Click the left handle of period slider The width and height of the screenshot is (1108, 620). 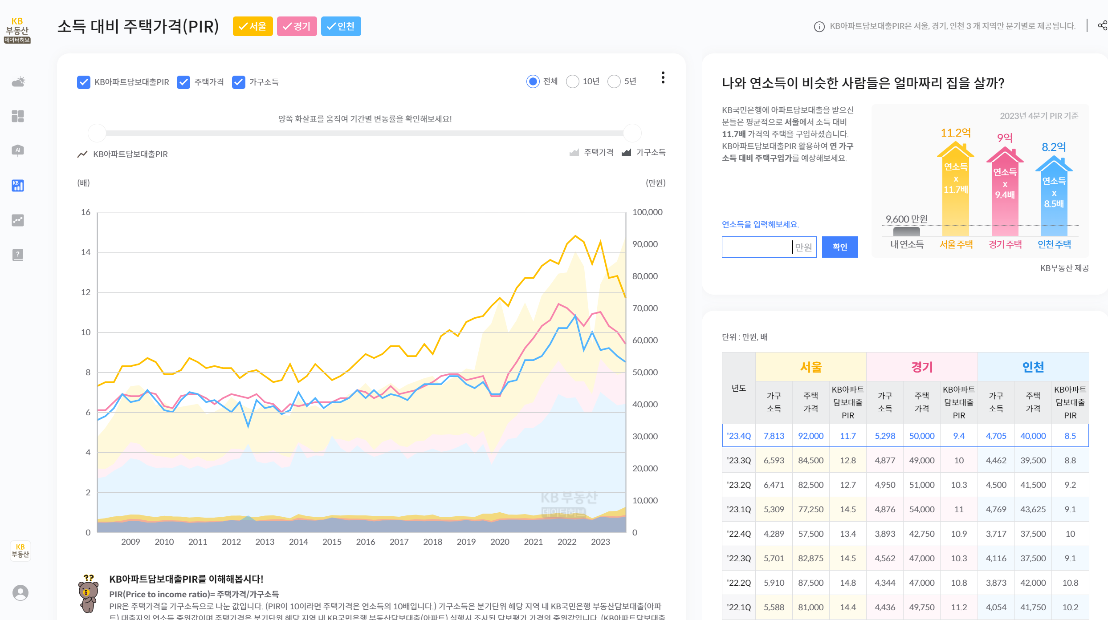tap(97, 133)
